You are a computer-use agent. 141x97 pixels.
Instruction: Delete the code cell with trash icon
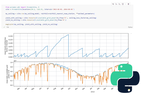(x=128, y=4)
